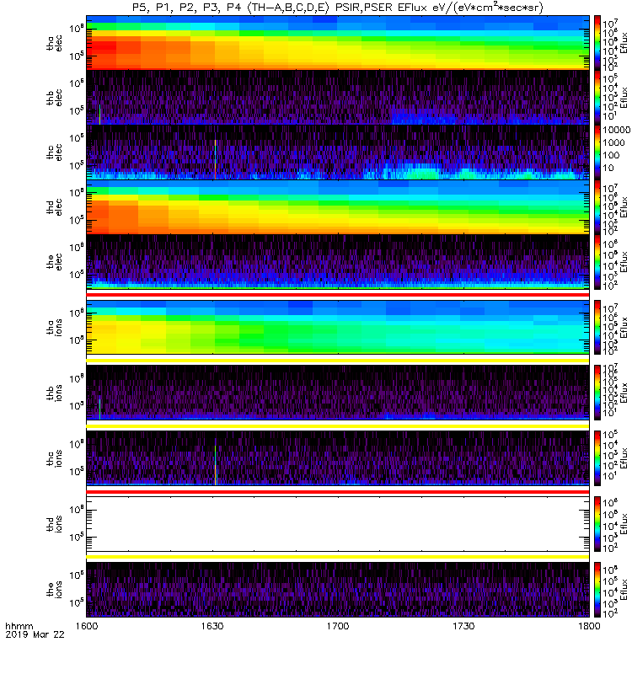
Task: Click the thc elec color bar
Action: 597,152
